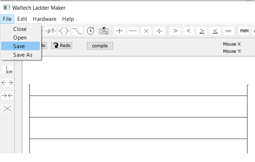Select the greater than comparison icon
This screenshot has height=162, width=255.
[175, 31]
